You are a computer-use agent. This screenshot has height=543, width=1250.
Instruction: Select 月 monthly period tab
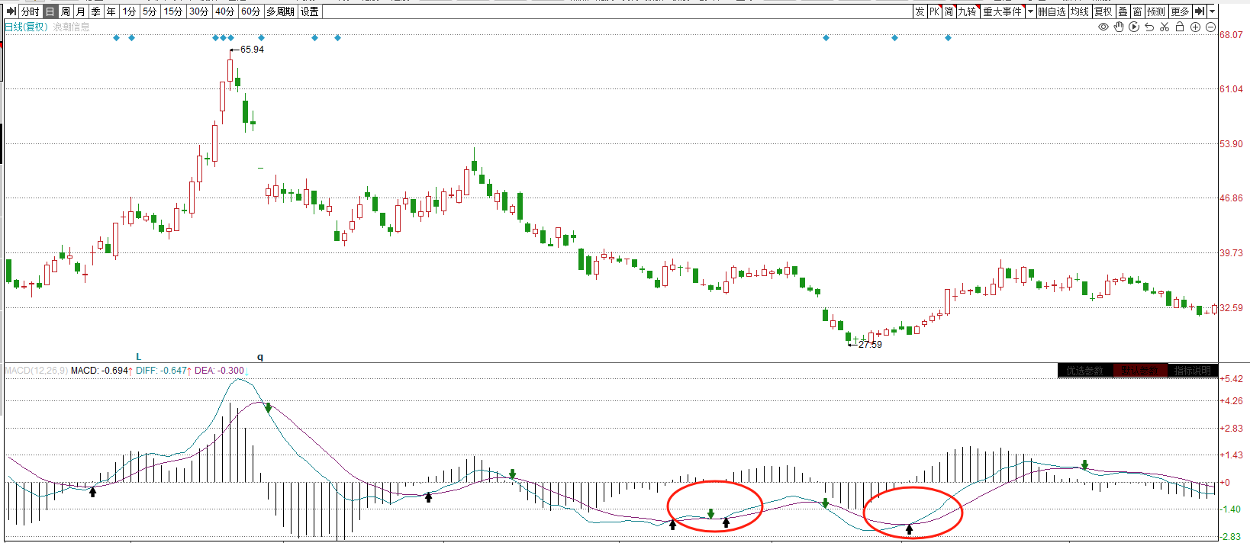click(x=81, y=11)
